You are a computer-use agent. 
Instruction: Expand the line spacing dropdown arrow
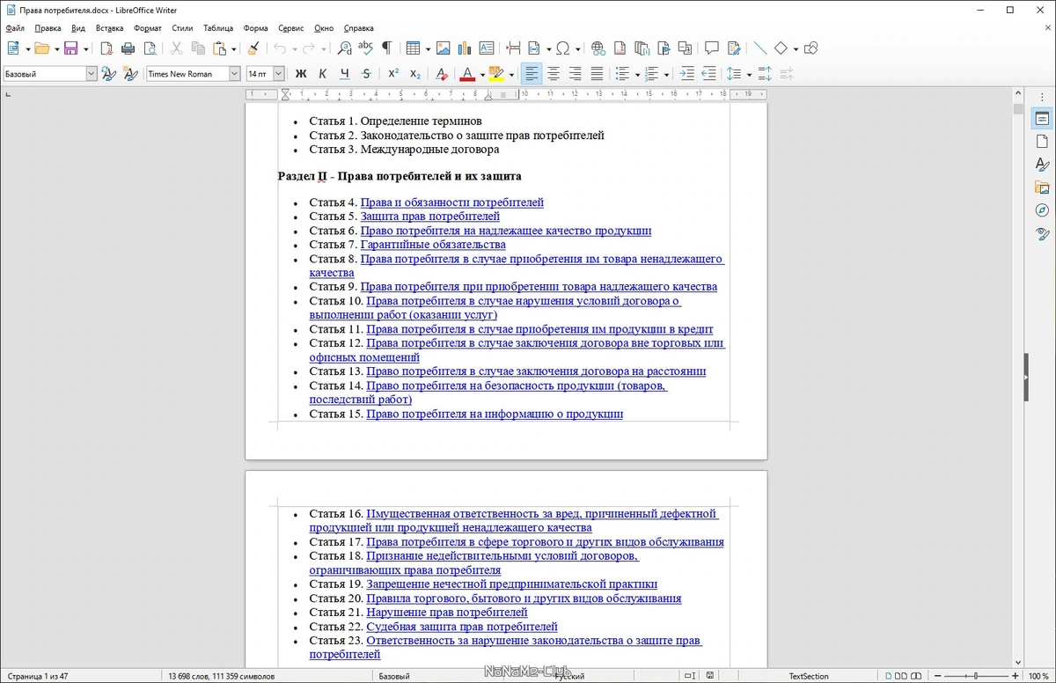pos(749,74)
